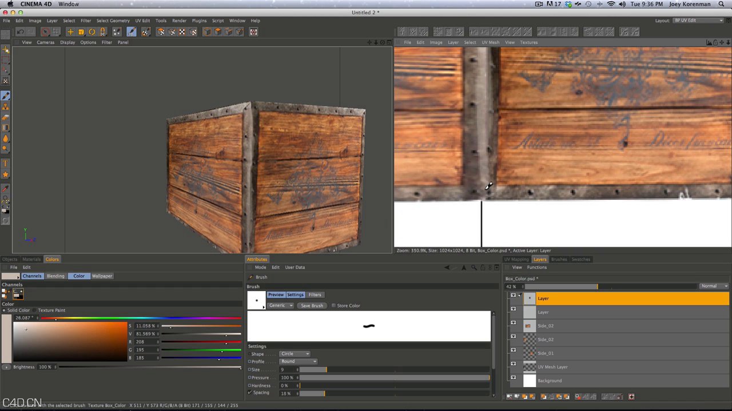Select the Side_01 layer in the Layers panel
Screen dimensions: 732x411
coord(546,353)
